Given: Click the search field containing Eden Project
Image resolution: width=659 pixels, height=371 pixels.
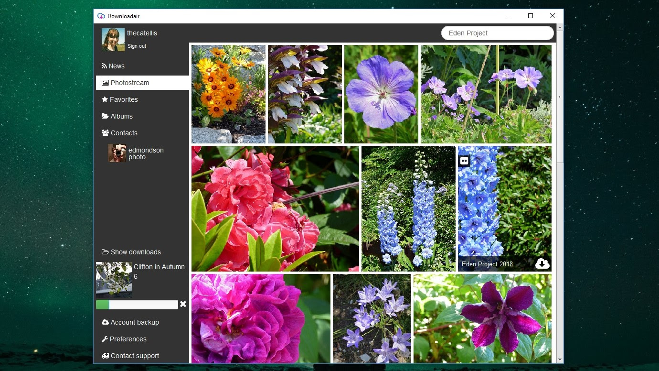Looking at the screenshot, I should (x=497, y=33).
